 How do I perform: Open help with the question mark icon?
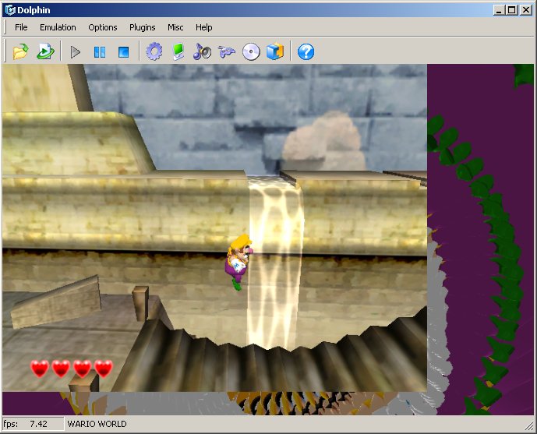point(306,52)
